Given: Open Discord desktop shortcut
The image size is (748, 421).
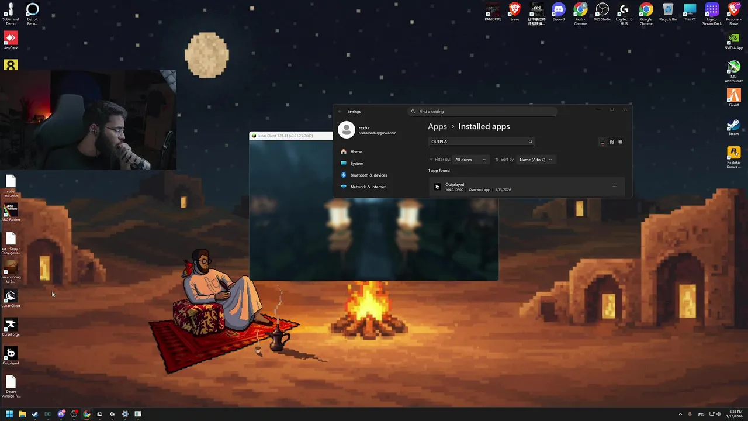Looking at the screenshot, I should 559,12.
